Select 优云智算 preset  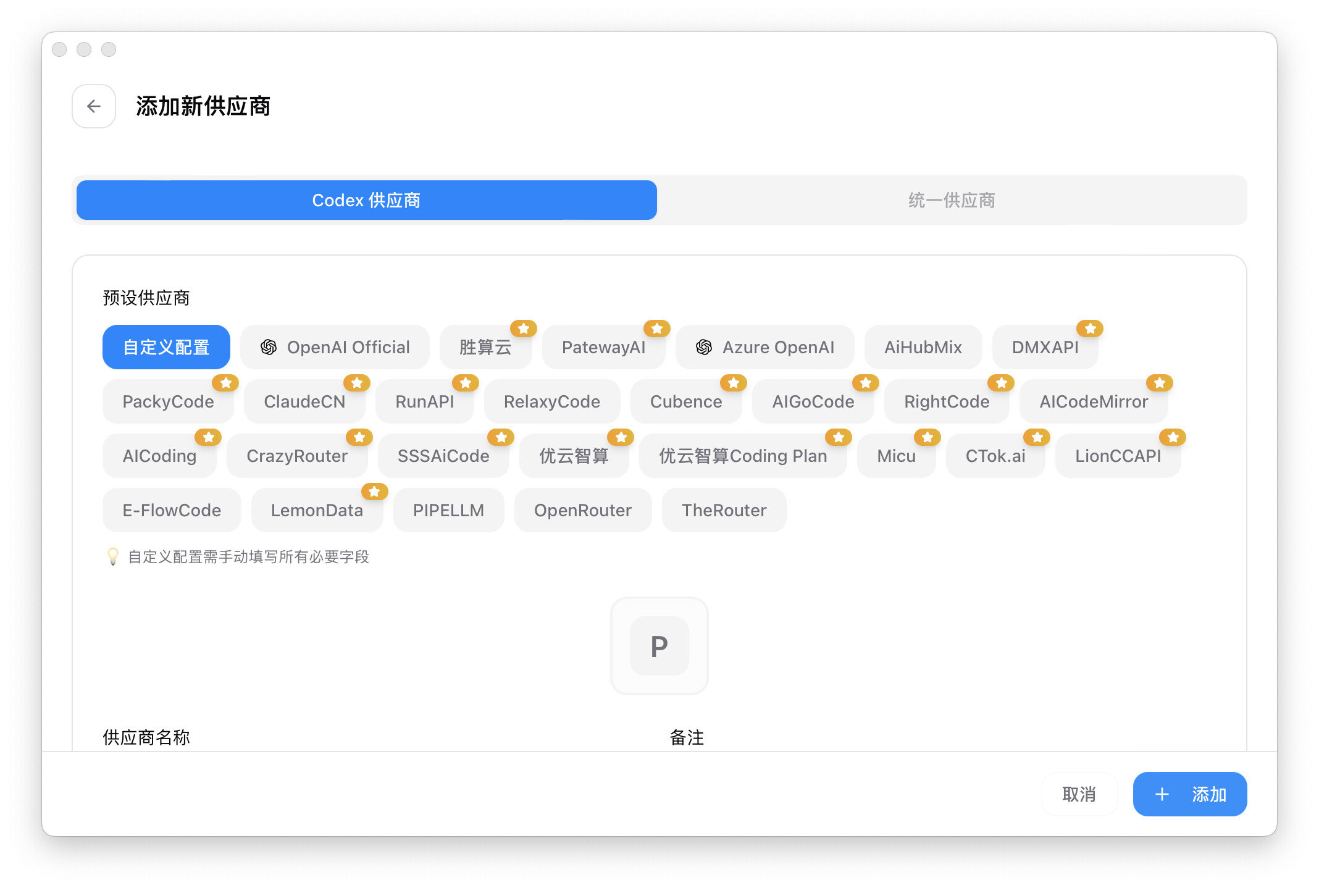574,456
